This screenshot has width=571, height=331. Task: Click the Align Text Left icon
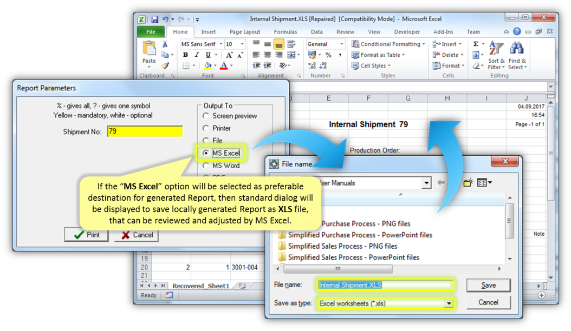(x=256, y=55)
